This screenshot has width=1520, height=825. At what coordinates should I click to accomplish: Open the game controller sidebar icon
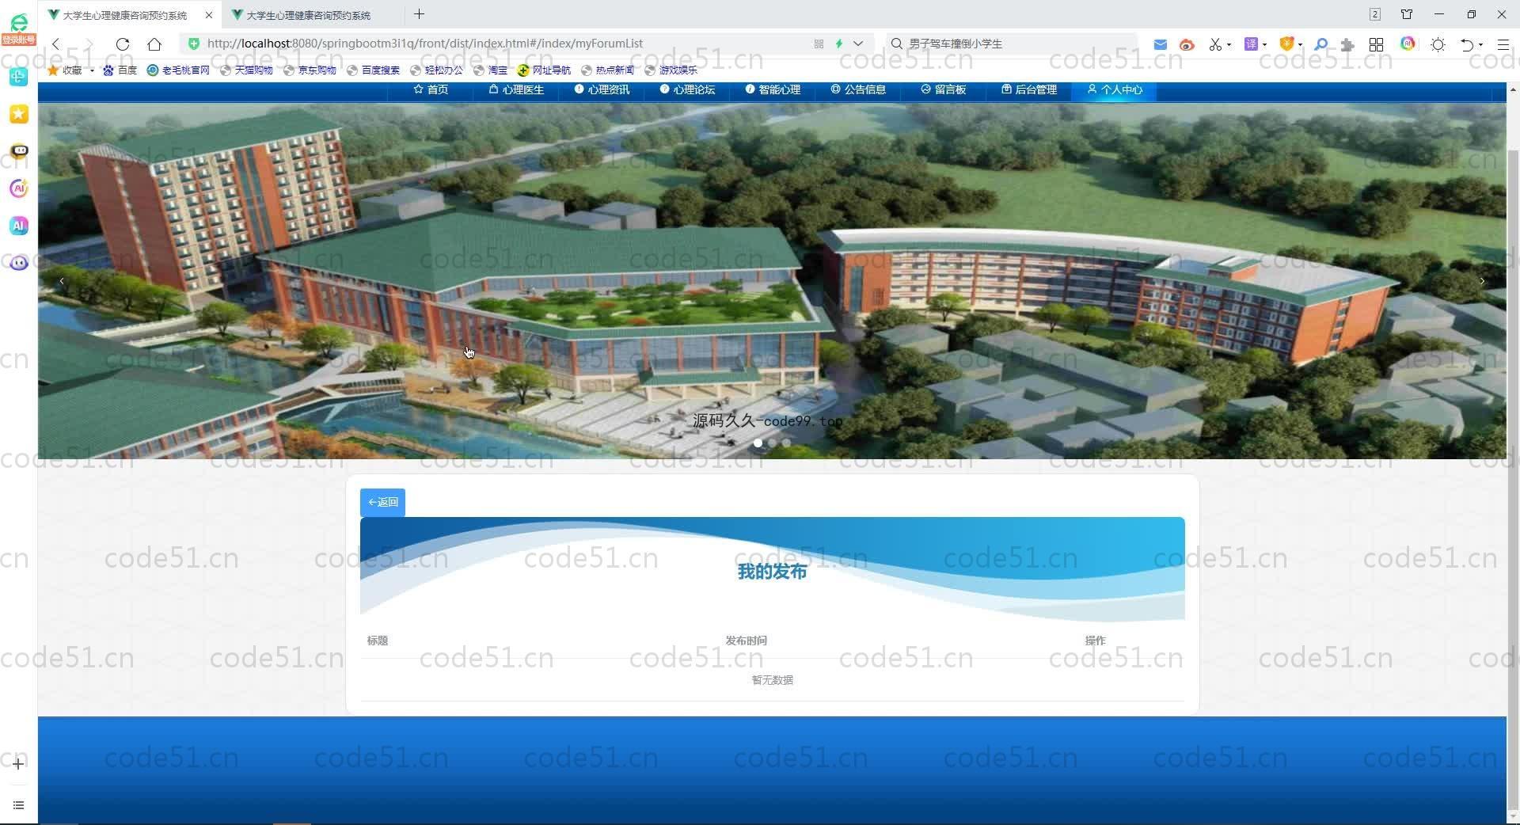click(19, 150)
